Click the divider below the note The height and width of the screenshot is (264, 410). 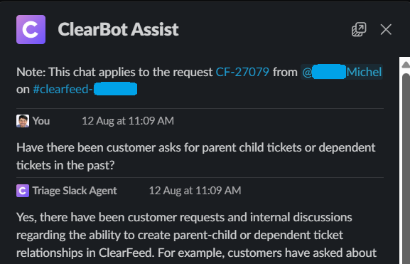pyautogui.click(x=200, y=108)
